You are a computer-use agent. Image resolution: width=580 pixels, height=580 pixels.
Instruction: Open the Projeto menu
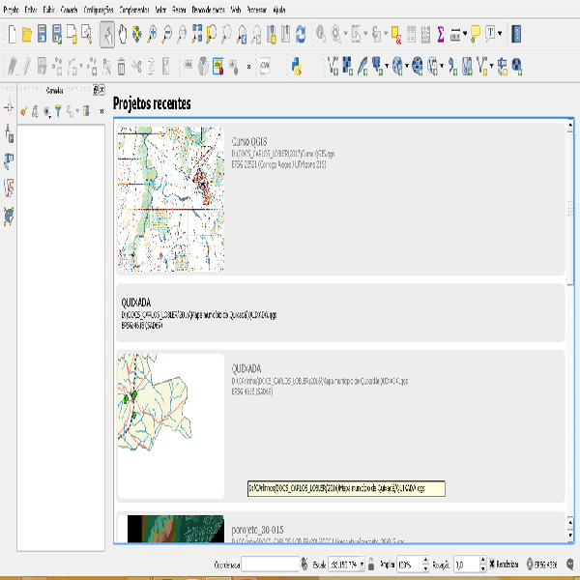coord(11,10)
